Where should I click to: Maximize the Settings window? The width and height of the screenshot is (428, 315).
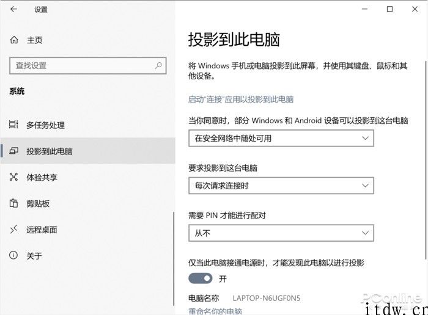(x=390, y=9)
